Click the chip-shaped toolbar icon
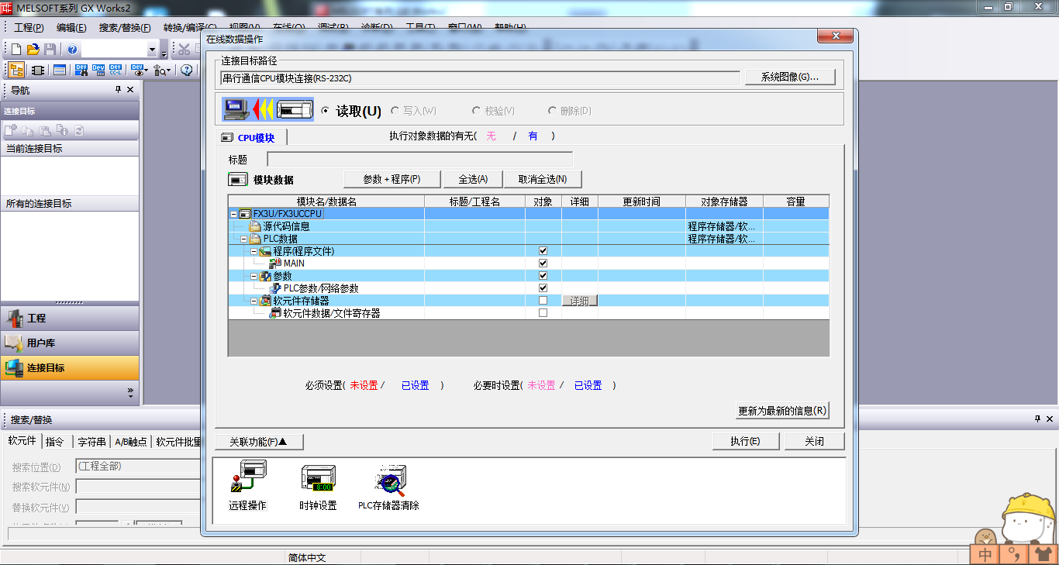1059x565 pixels. click(37, 70)
